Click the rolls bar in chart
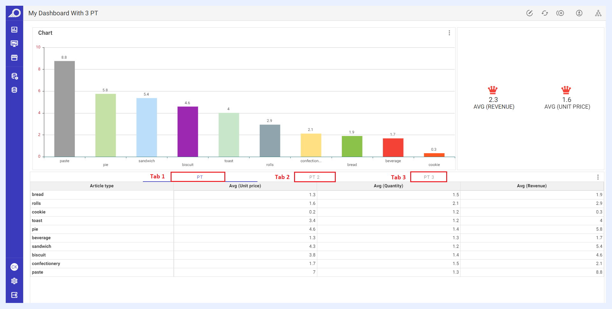612x309 pixels. pos(270,140)
